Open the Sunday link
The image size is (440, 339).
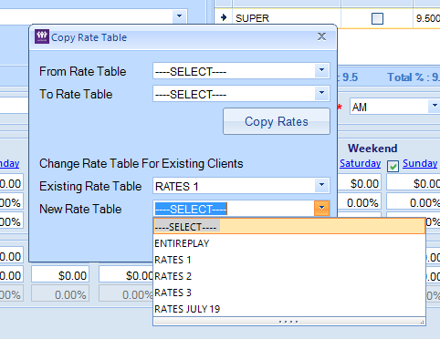pos(420,163)
